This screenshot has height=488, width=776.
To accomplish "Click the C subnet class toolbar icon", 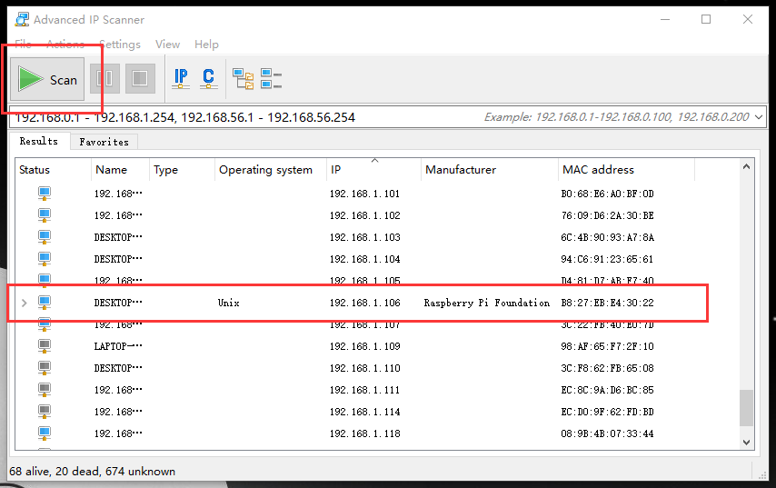I will click(x=208, y=78).
